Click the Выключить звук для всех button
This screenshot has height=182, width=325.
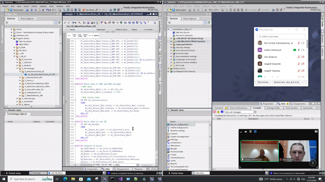tap(287, 82)
